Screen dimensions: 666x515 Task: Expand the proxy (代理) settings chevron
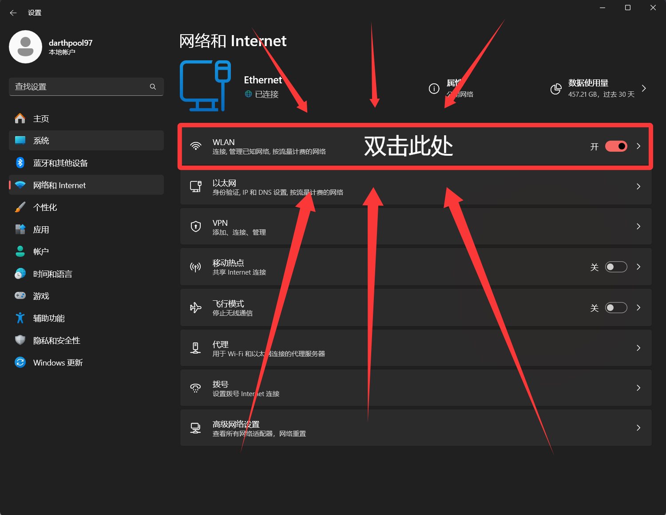tap(638, 348)
